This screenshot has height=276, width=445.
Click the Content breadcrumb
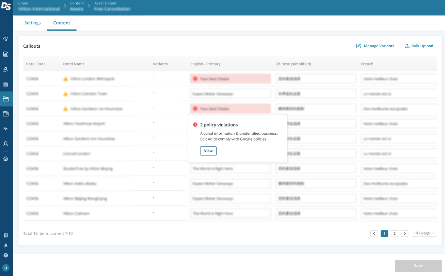[77, 3]
